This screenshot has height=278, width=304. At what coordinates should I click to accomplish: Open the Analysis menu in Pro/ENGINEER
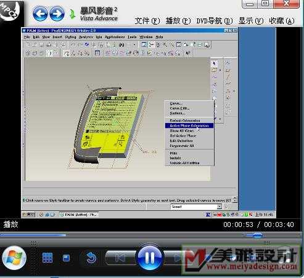[86, 37]
